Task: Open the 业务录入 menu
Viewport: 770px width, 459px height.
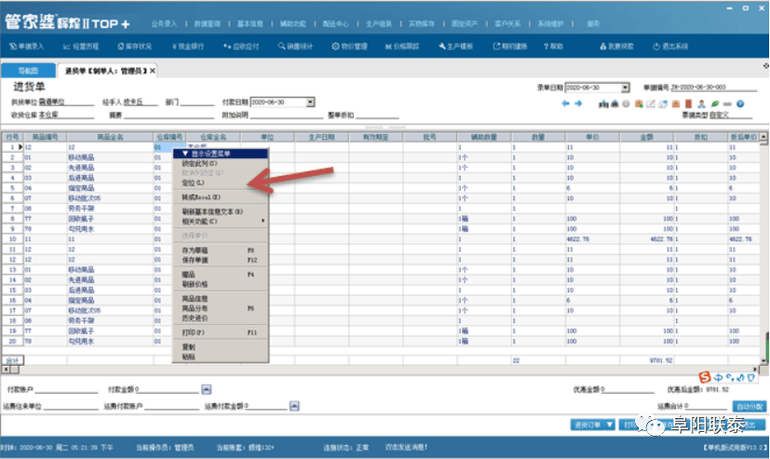Action: (164, 23)
